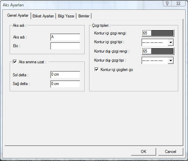Pick the Kontur içi çizgi rengi color
Screen dimensions: 188x161
tap(158, 33)
